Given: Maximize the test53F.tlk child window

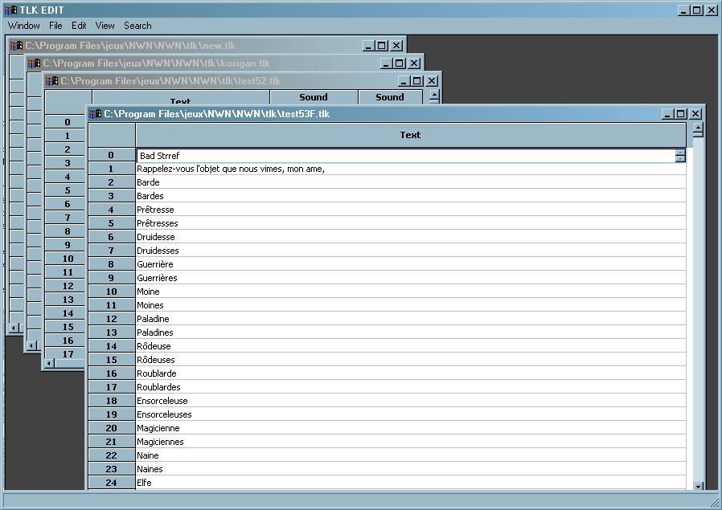Looking at the screenshot, I should [x=681, y=114].
